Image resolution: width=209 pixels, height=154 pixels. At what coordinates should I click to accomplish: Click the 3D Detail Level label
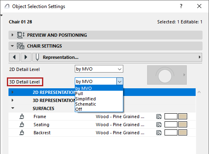(24, 82)
